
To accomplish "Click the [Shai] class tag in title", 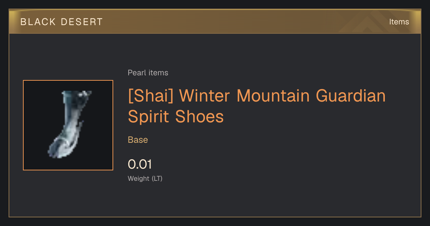I will tap(150, 96).
